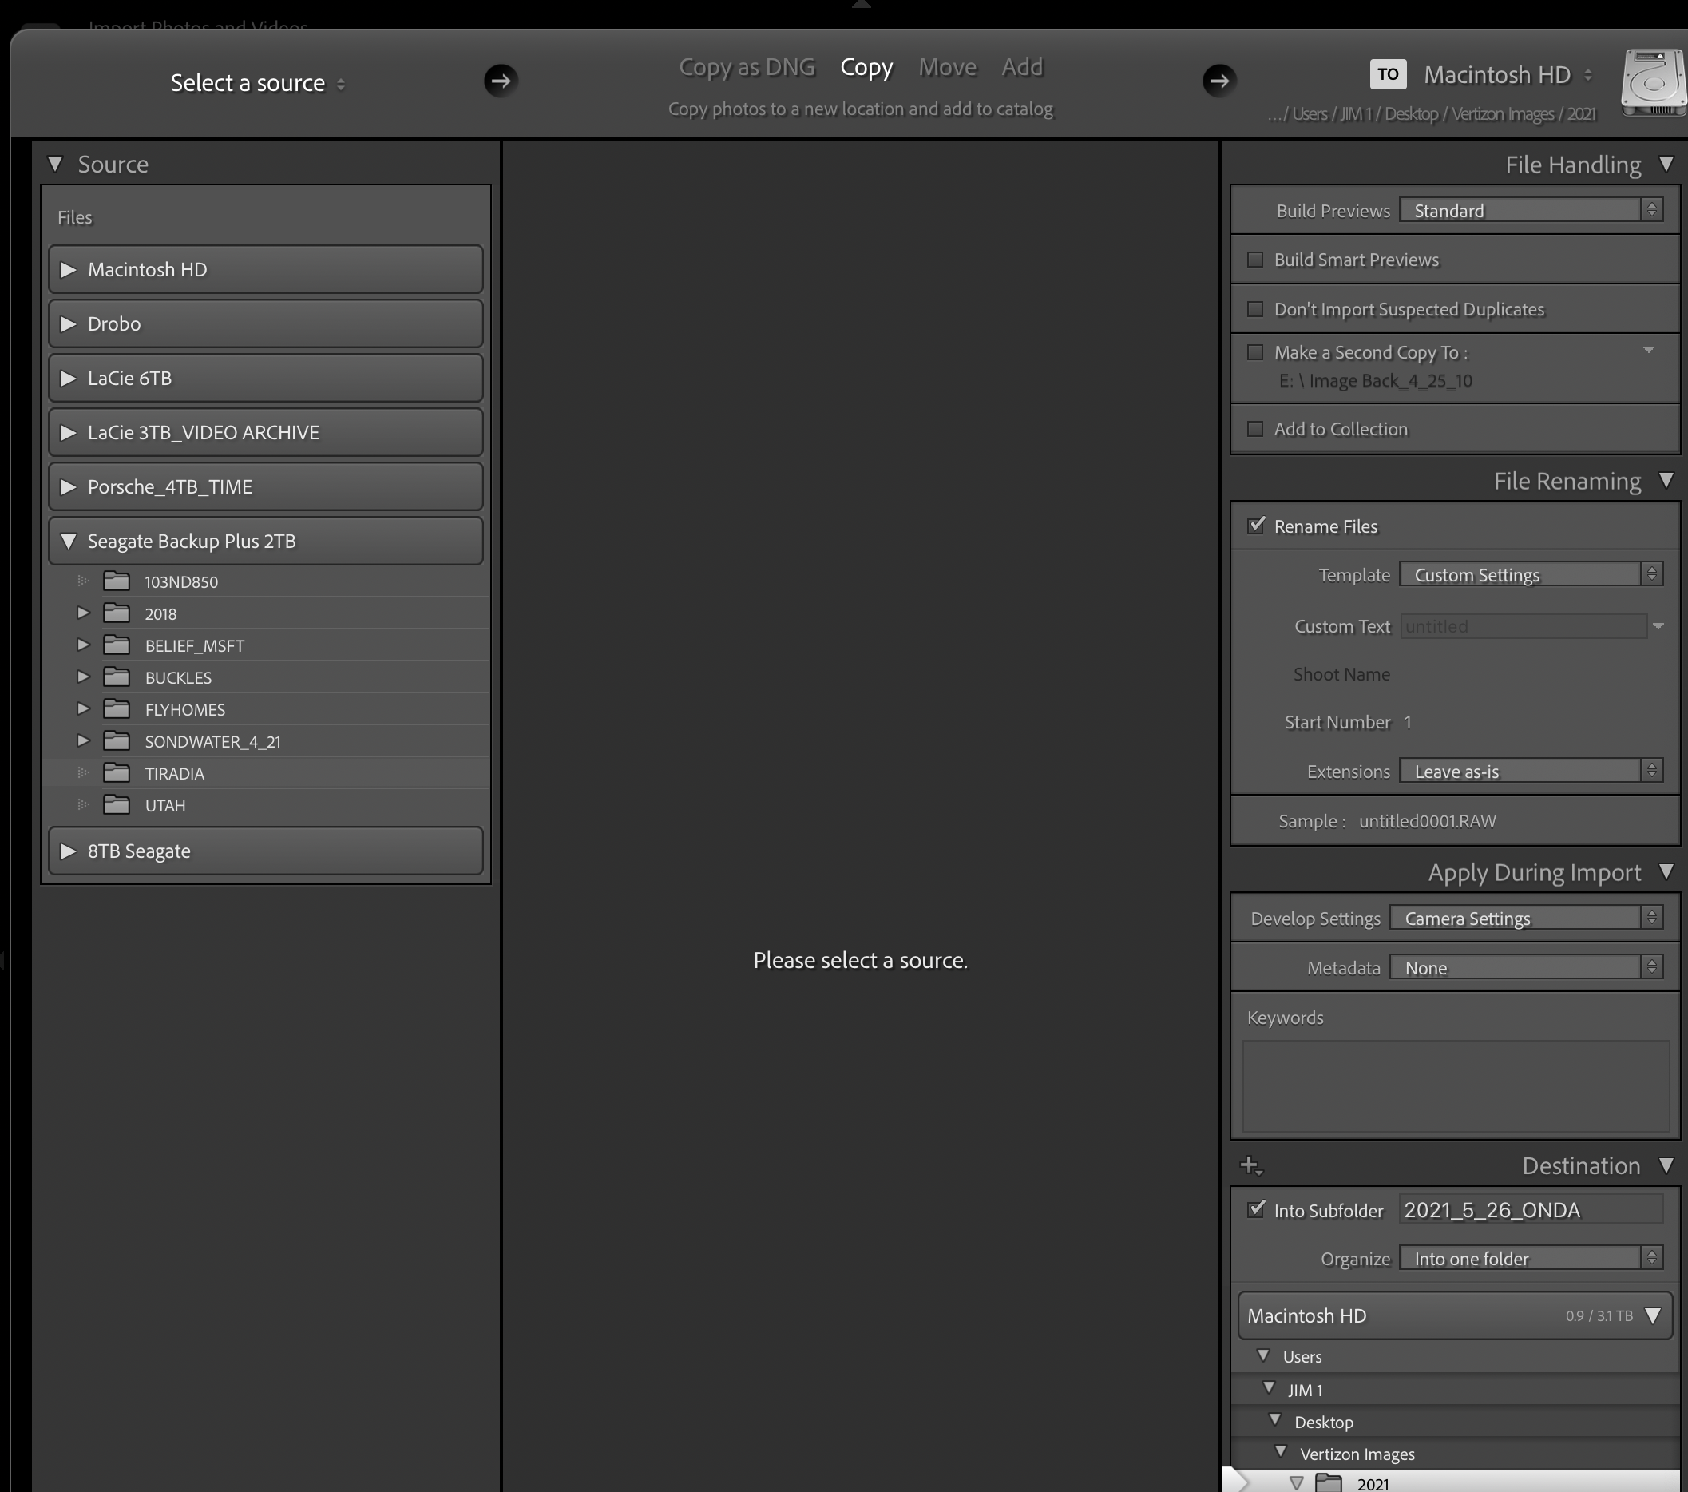Click the 103ND850 folder icon
Screen dimensions: 1688x1492
pyautogui.click(x=117, y=581)
